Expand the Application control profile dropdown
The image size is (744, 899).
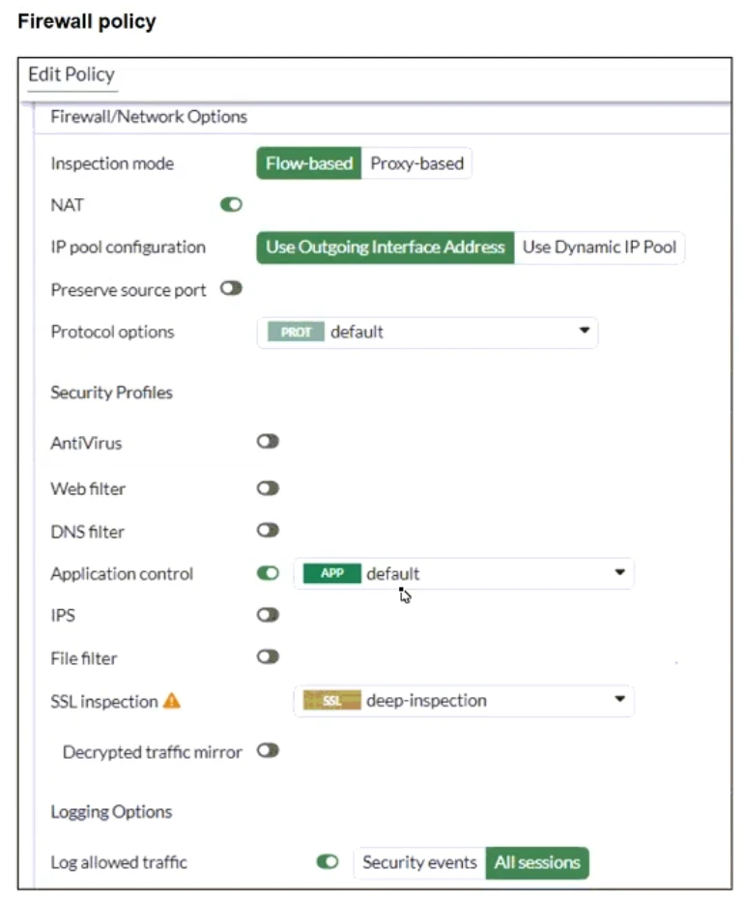point(619,573)
